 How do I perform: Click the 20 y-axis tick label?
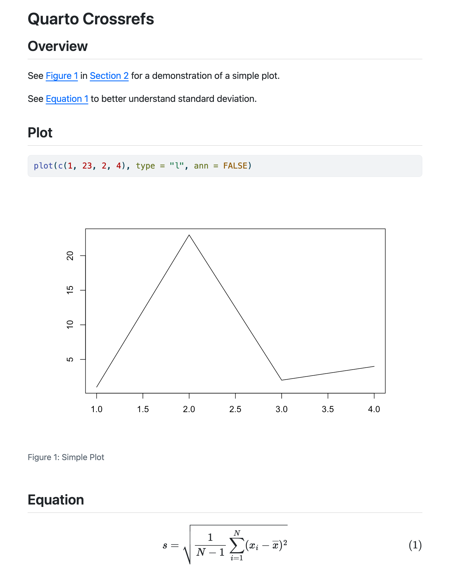pos(70,256)
